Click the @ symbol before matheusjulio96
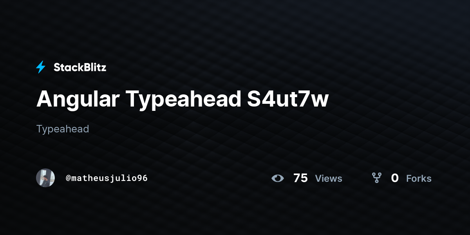This screenshot has height=235, width=470. point(68,178)
